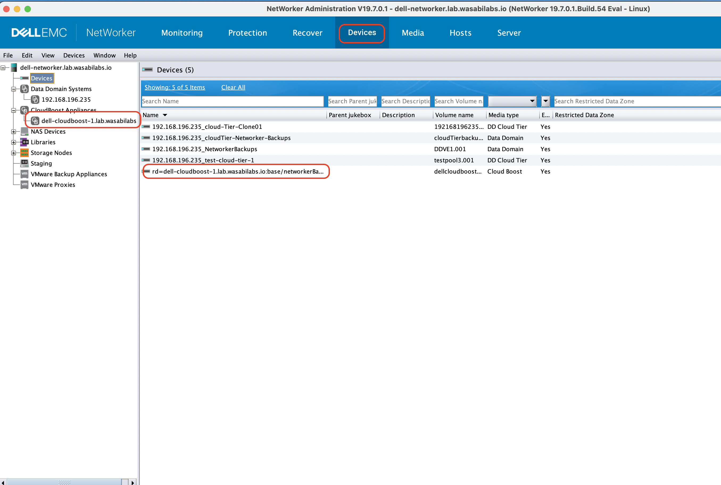This screenshot has width=721, height=485.
Task: Switch to the Recover tab
Action: tap(308, 32)
